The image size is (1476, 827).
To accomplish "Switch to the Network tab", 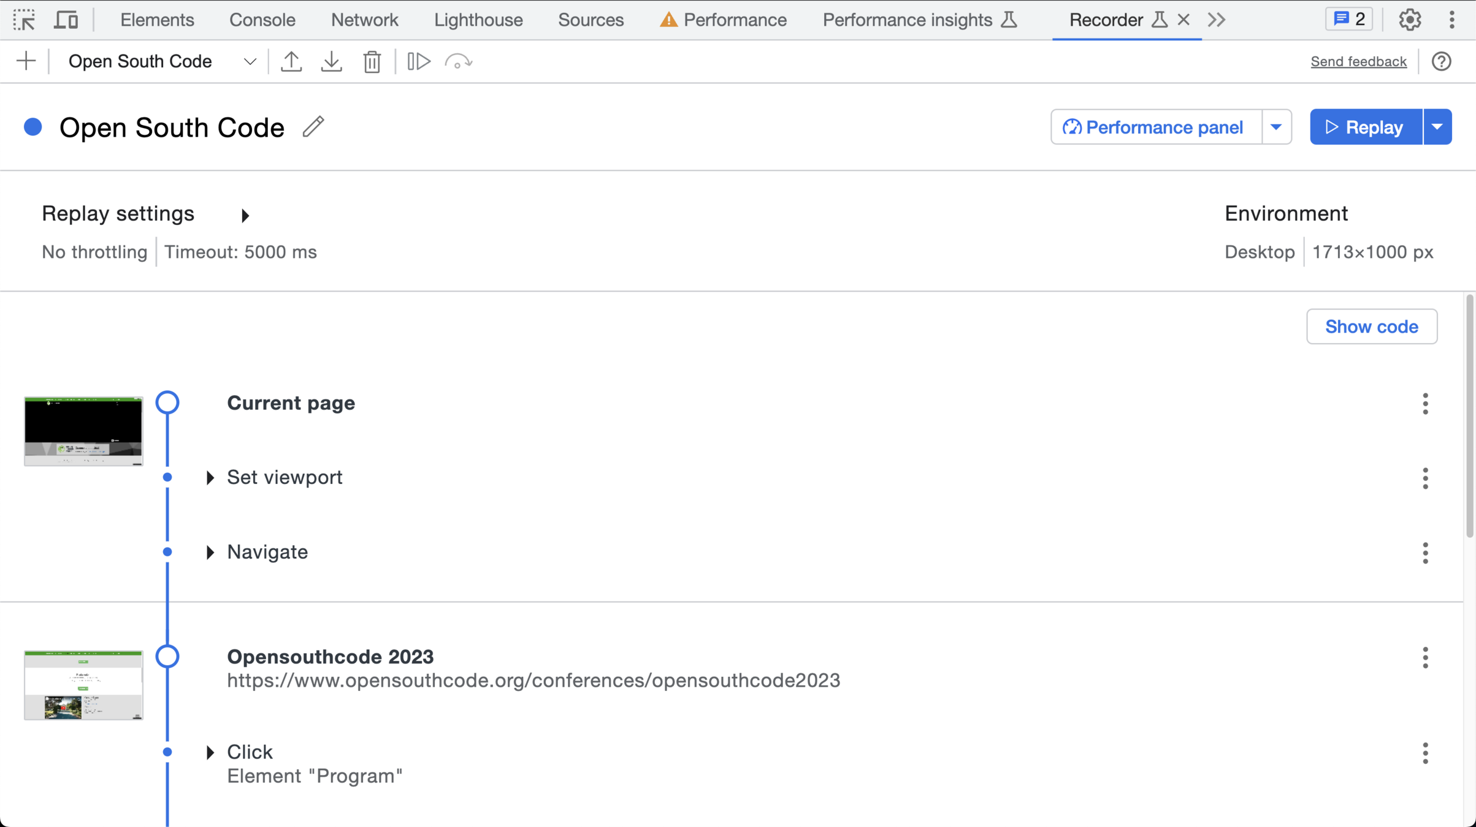I will (364, 20).
